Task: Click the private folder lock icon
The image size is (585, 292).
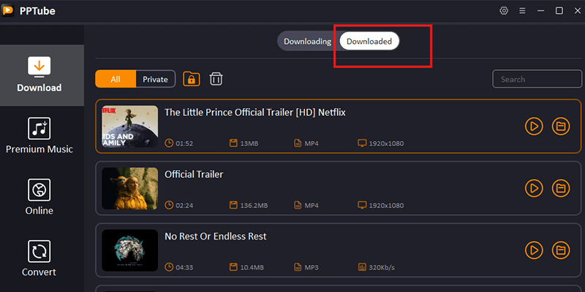Action: (192, 79)
